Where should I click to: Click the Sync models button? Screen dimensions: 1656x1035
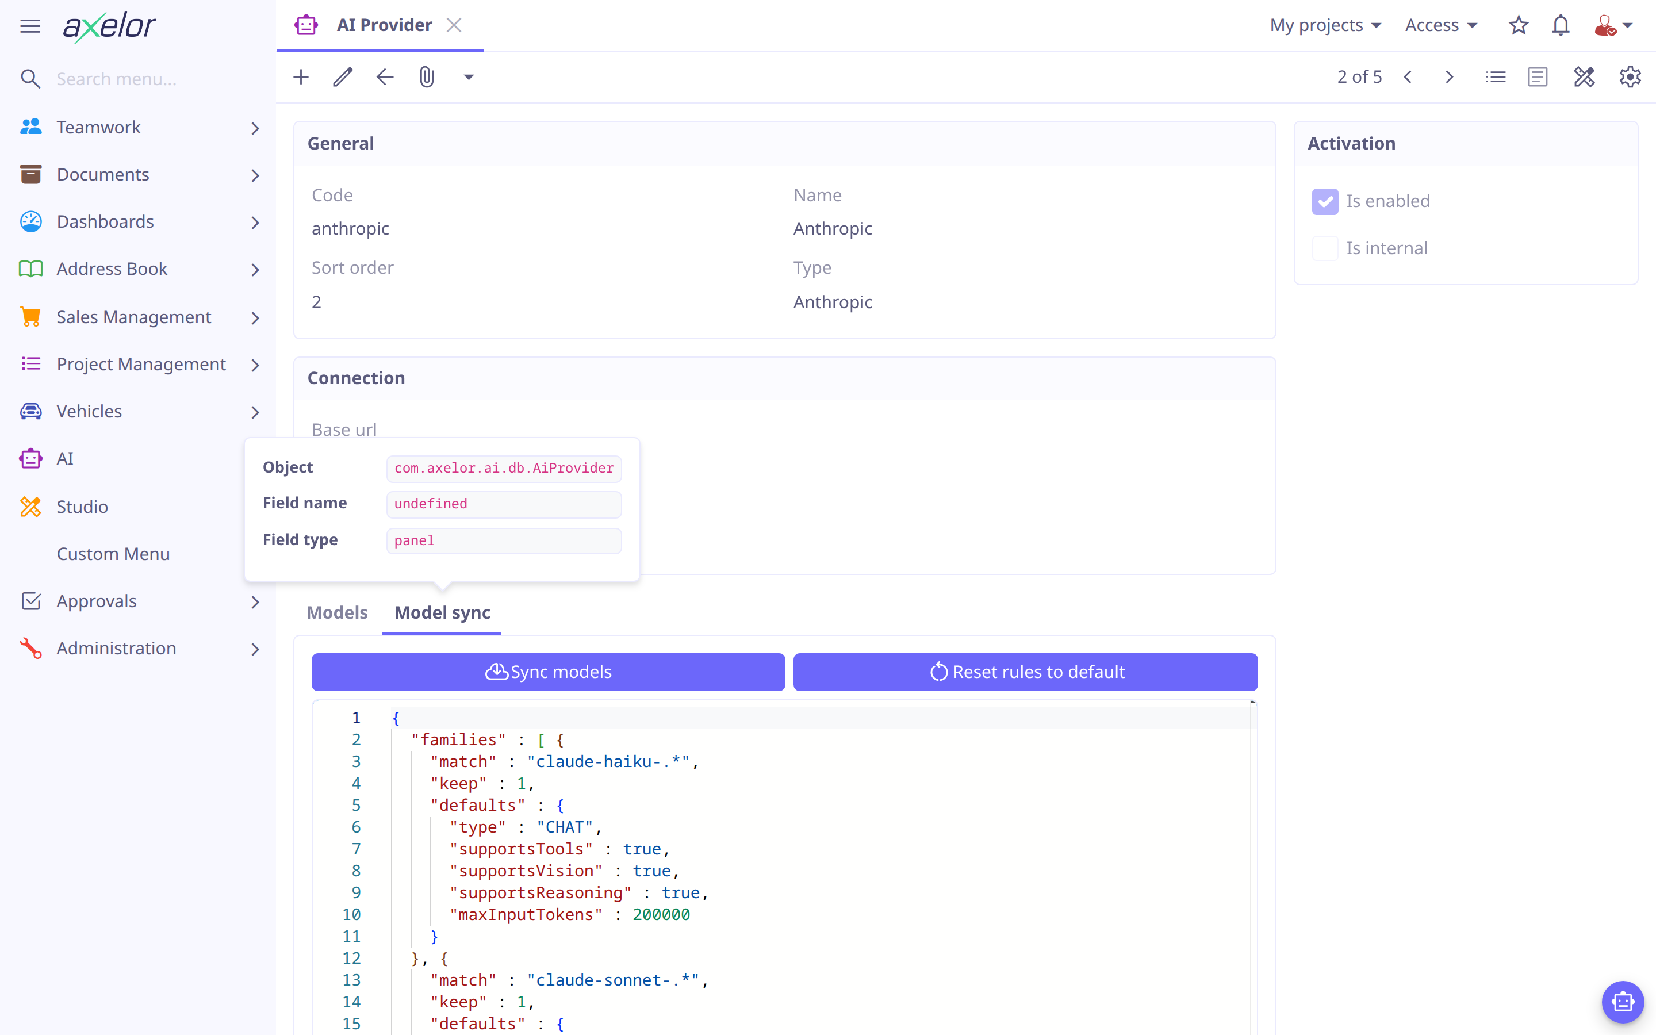click(548, 672)
